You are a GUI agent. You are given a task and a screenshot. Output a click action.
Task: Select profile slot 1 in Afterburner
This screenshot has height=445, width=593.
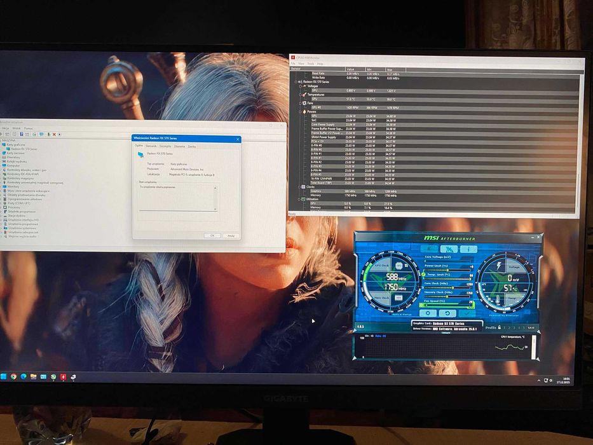(x=505, y=327)
